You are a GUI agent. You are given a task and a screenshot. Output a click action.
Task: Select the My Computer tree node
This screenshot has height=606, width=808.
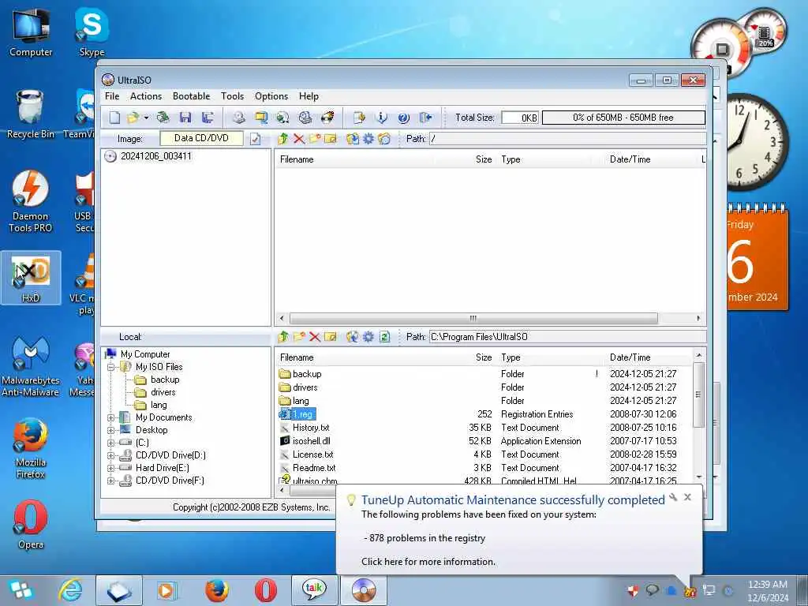(x=145, y=354)
